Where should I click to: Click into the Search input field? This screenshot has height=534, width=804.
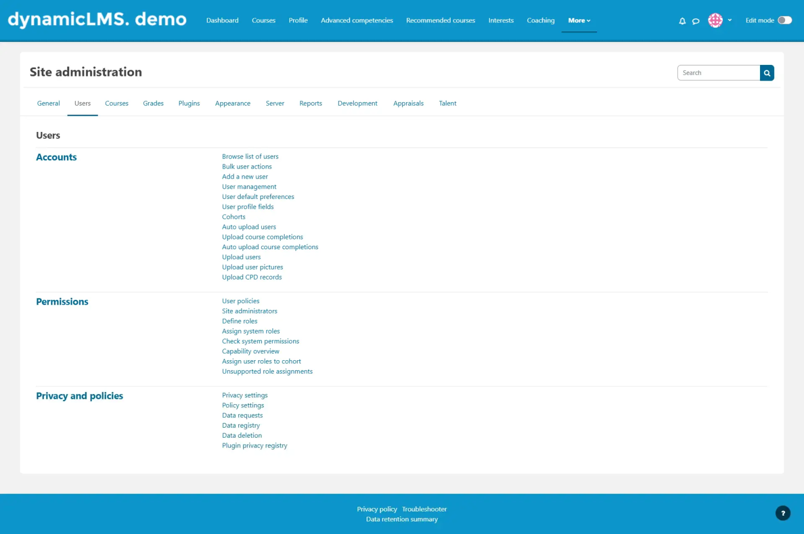pos(719,73)
